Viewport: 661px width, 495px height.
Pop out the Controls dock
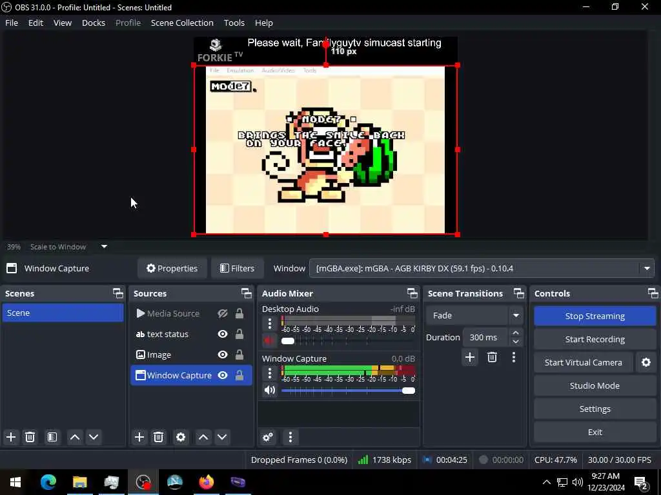click(x=653, y=293)
